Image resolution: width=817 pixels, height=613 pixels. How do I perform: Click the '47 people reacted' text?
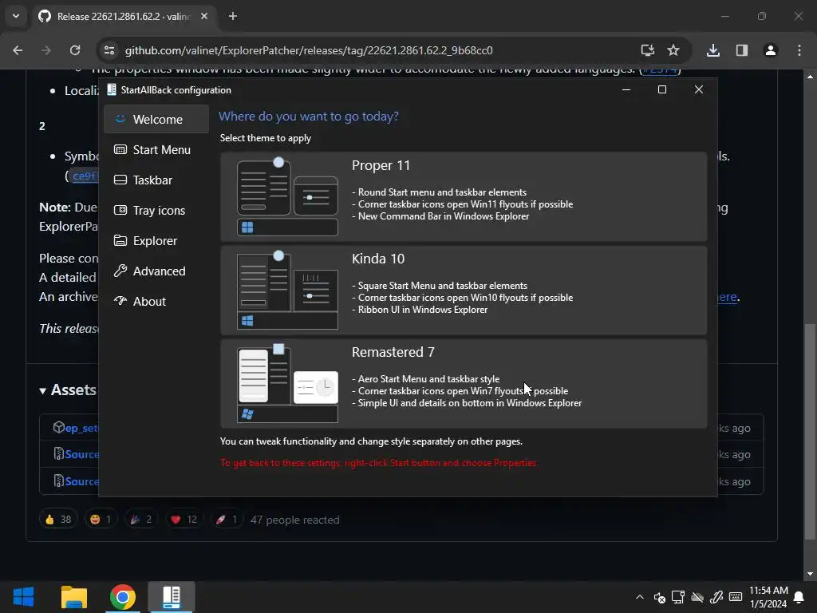pyautogui.click(x=295, y=520)
